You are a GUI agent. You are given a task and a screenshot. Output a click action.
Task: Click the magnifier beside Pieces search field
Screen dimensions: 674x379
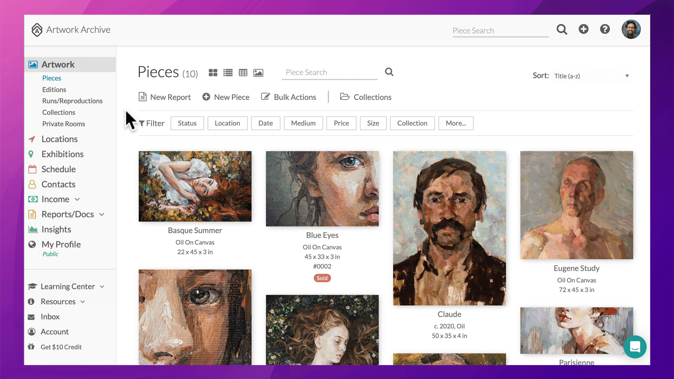point(389,72)
